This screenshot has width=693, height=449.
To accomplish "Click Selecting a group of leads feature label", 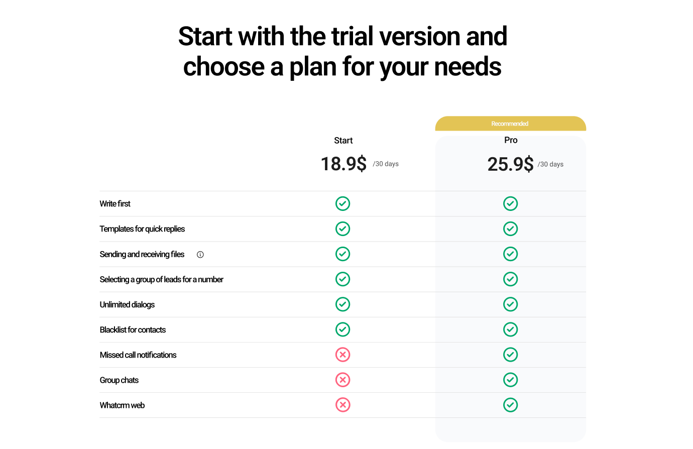I will (161, 280).
